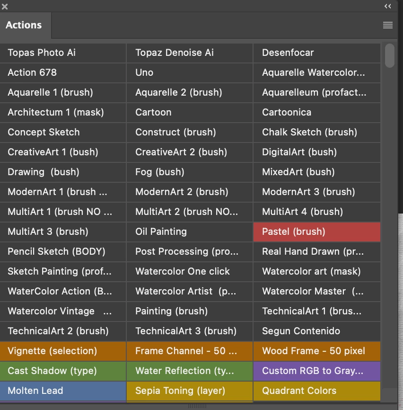
Task: Play Action 678
Action: coord(63,73)
